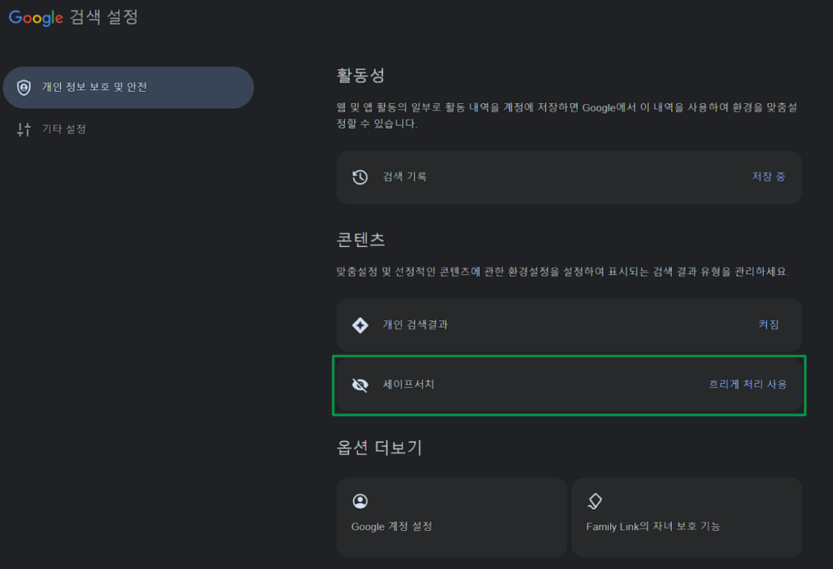The height and width of the screenshot is (569, 833).
Task: Open the 개인 검색결과 row
Action: click(x=569, y=325)
